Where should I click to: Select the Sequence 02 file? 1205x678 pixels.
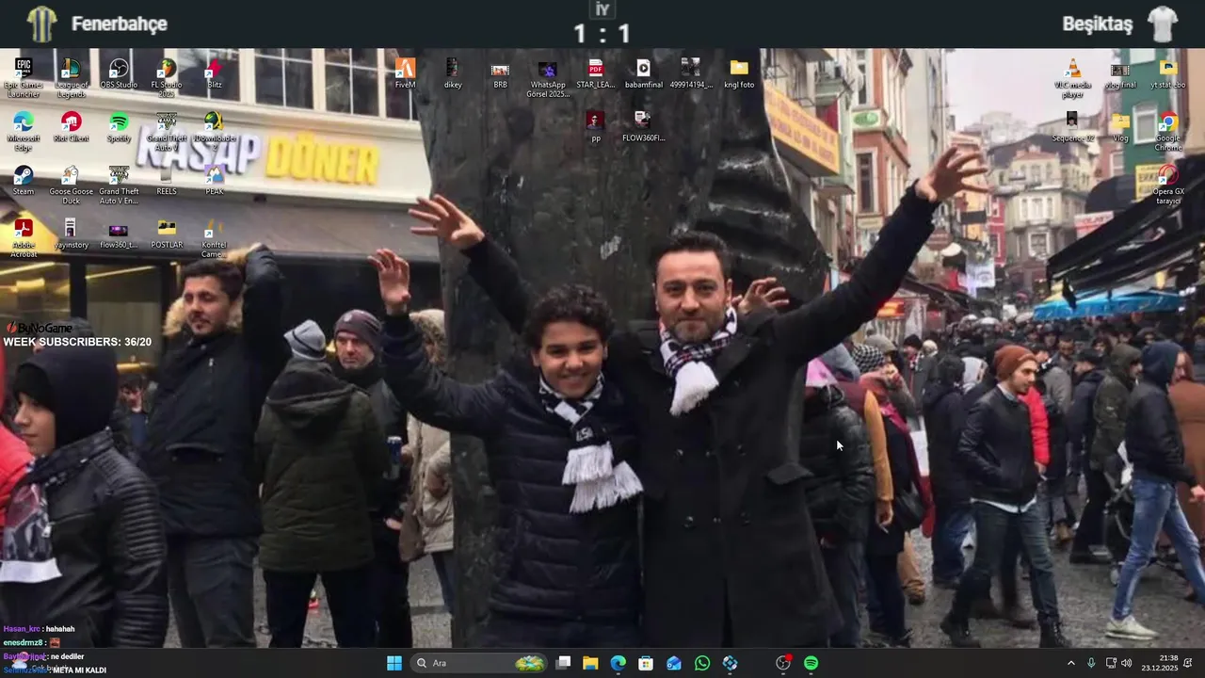1072,127
